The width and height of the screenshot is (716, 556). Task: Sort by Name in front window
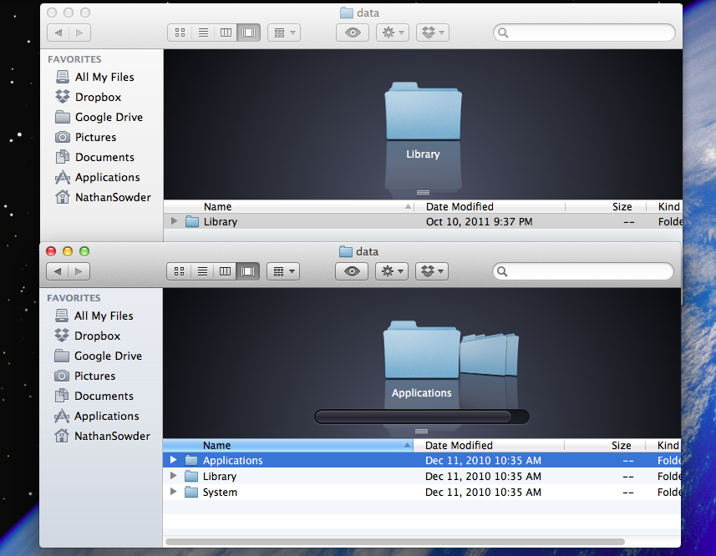(287, 445)
